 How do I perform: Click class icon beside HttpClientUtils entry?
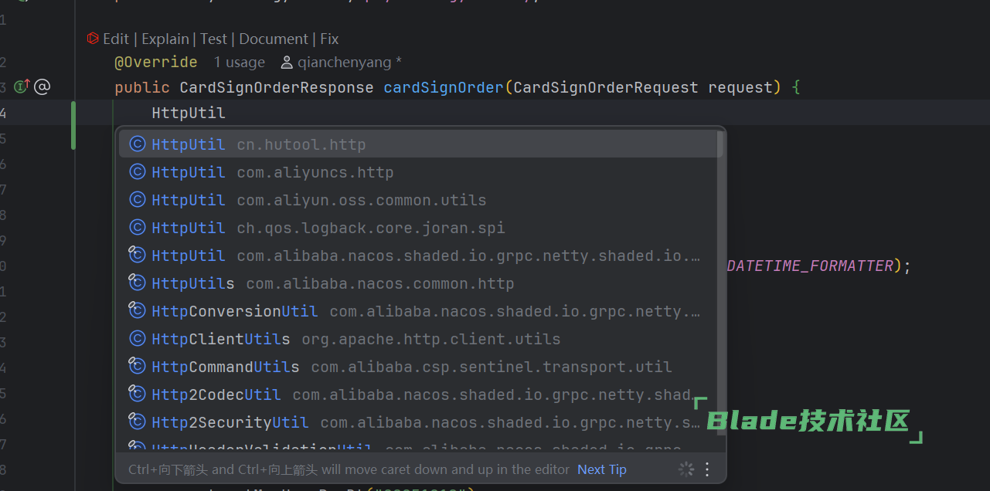(138, 339)
